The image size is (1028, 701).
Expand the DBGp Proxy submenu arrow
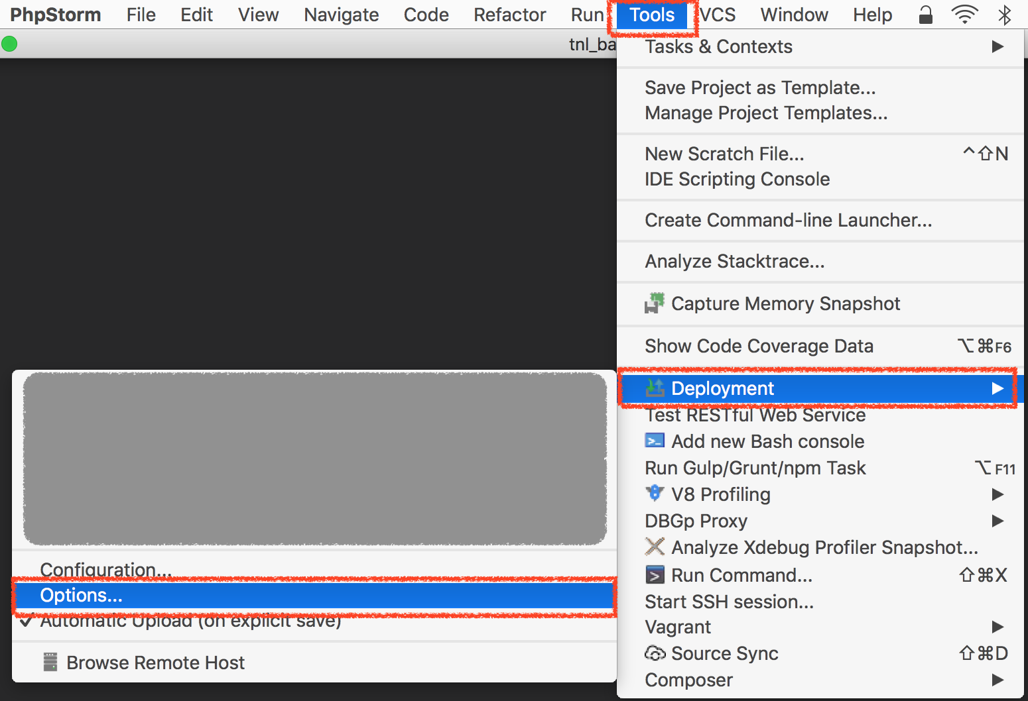tap(997, 521)
